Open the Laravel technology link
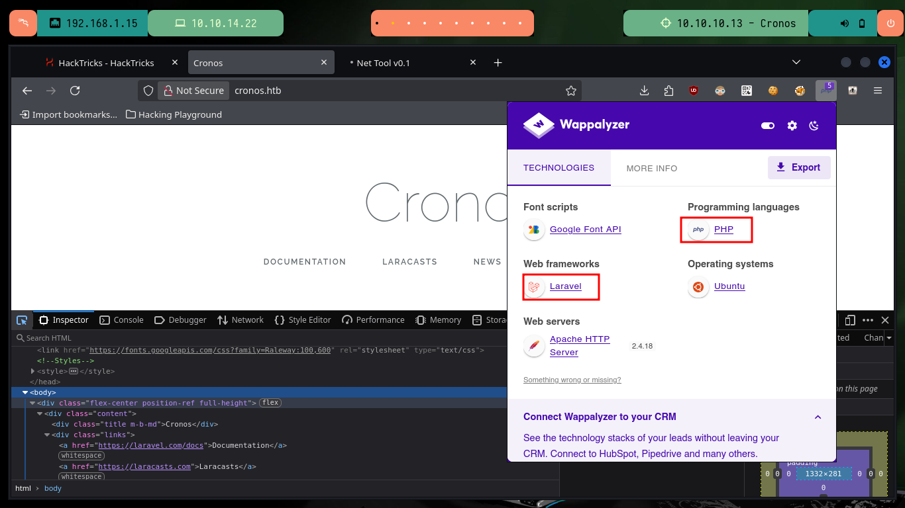This screenshot has height=508, width=905. click(x=565, y=286)
